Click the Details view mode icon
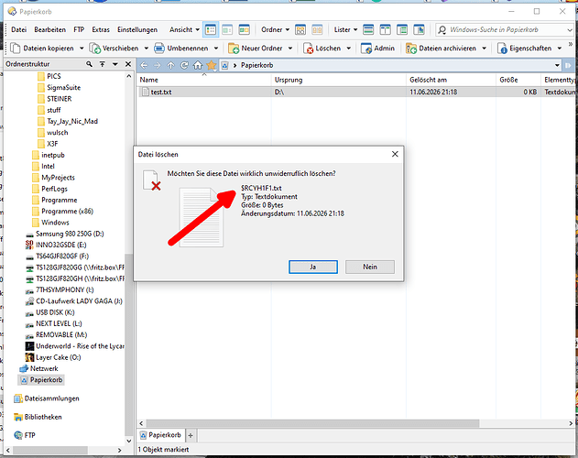 point(211,30)
